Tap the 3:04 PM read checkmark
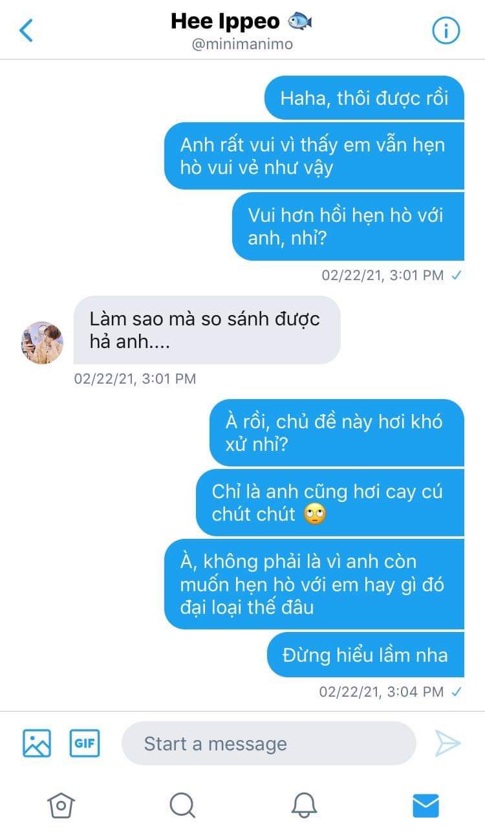This screenshot has width=485, height=839. (457, 692)
